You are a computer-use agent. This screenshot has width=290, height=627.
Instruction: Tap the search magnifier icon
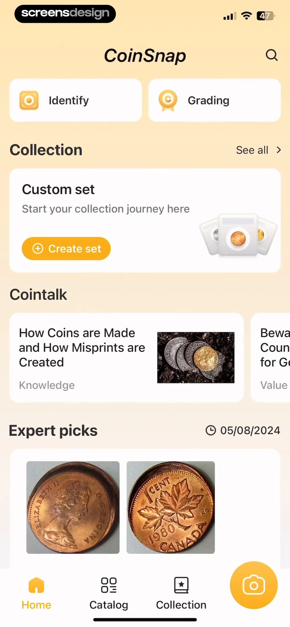pyautogui.click(x=271, y=55)
